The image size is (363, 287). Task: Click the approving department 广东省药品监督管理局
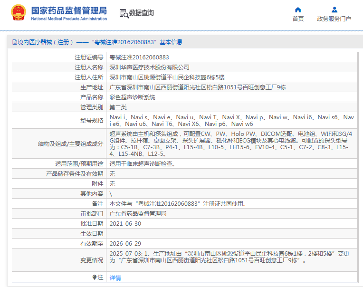138,214
